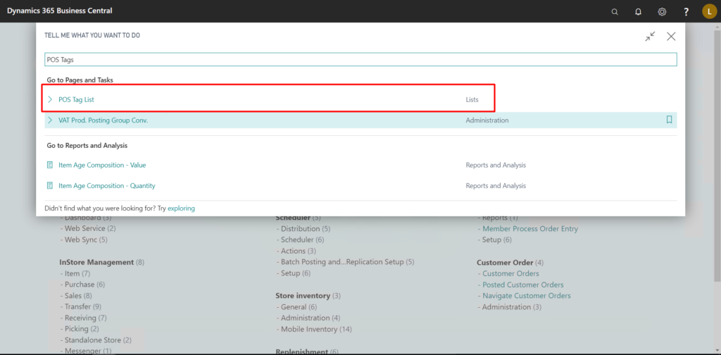The width and height of the screenshot is (721, 355).
Task: Expand Store inventory General (6) entry
Action: point(299,306)
